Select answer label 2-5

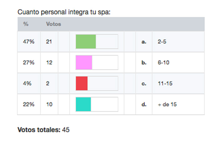tap(162, 42)
